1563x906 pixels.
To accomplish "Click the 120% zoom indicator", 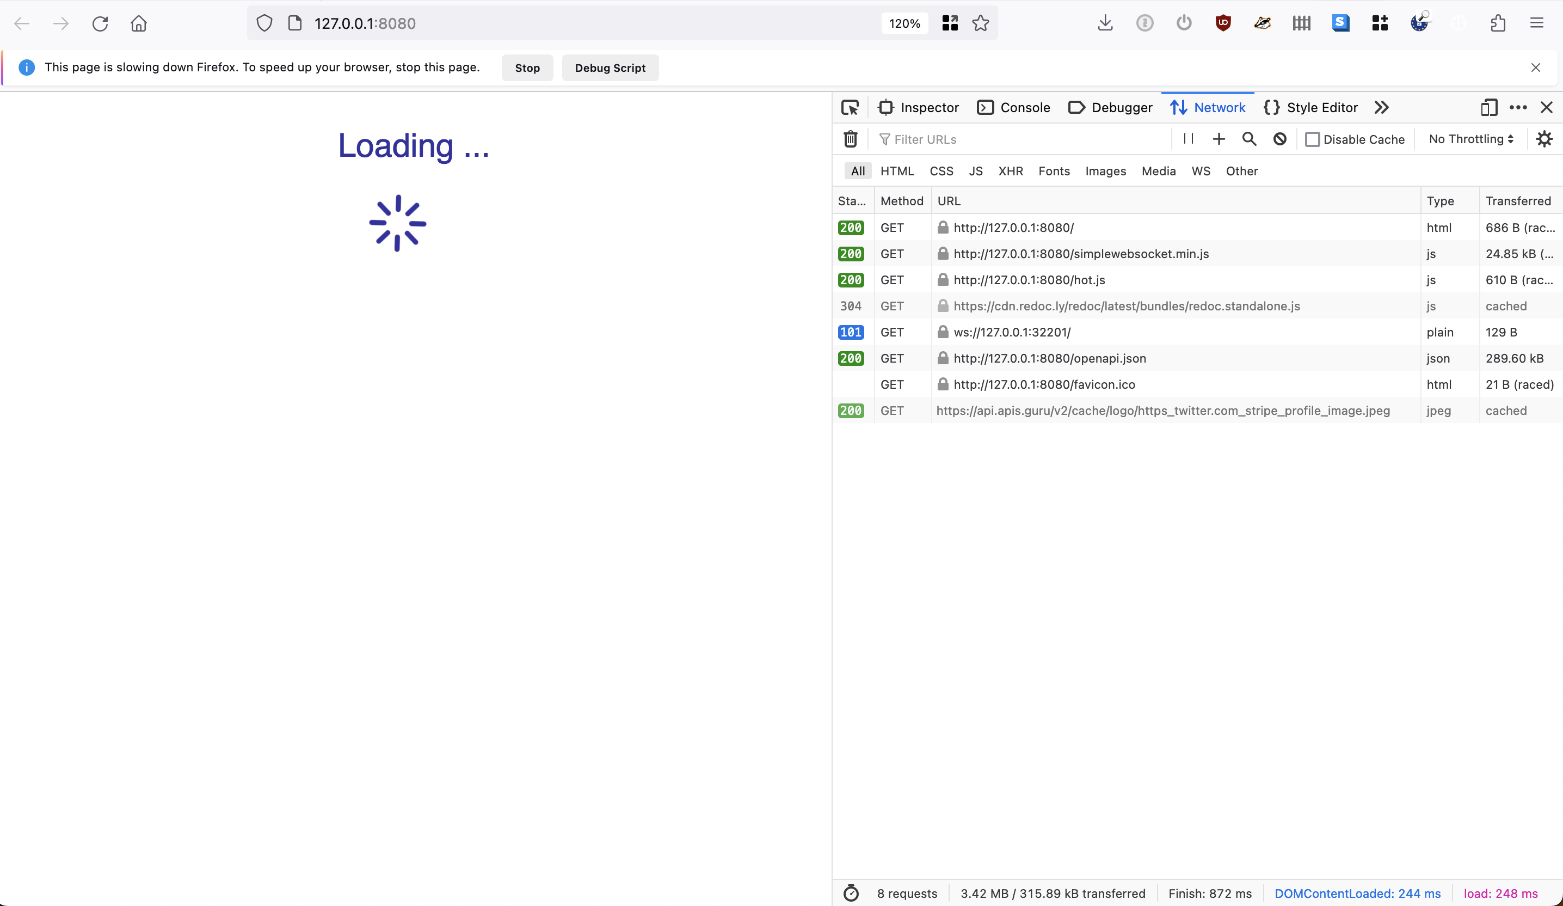I will pos(904,23).
